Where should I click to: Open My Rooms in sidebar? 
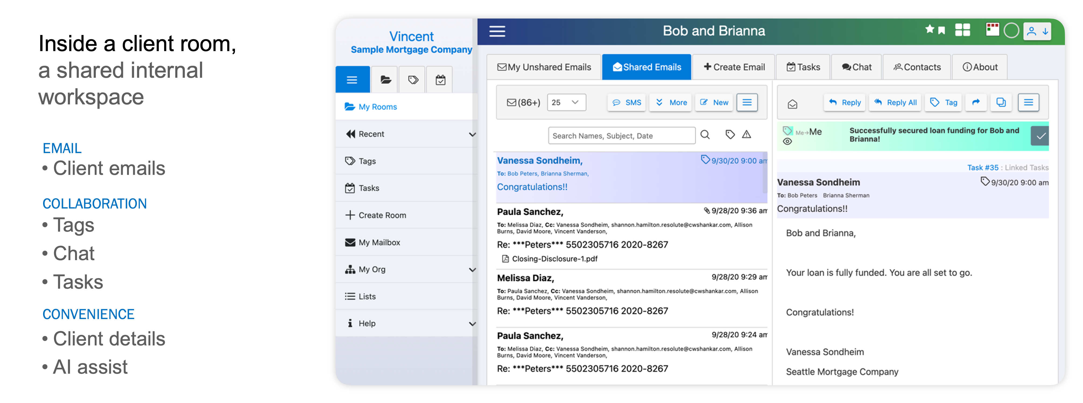(407, 107)
